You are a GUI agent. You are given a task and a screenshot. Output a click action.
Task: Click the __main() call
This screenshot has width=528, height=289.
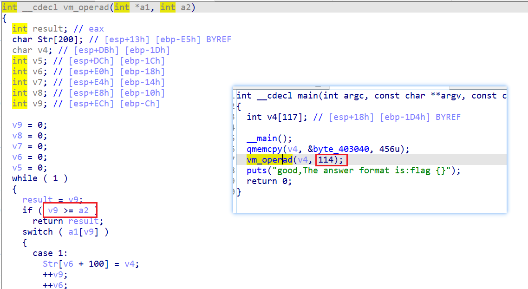pyautogui.click(x=269, y=138)
